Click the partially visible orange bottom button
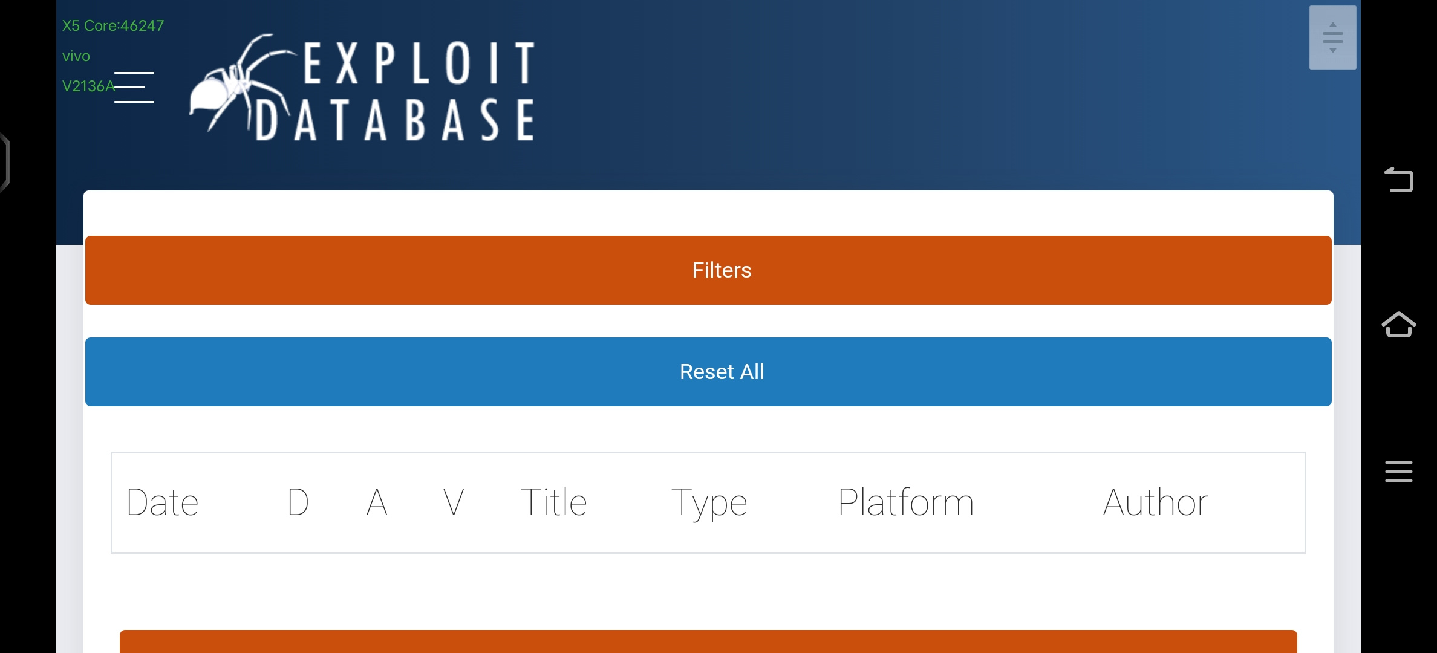This screenshot has width=1437, height=653. click(x=708, y=642)
